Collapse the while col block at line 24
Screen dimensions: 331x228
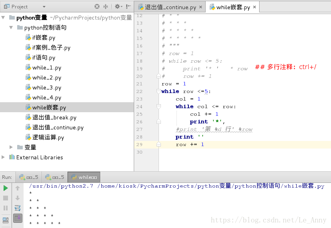coord(159,106)
